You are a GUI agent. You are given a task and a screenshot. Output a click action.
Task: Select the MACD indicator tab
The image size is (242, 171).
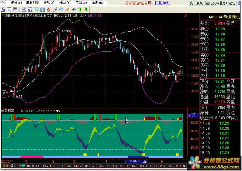click(30, 166)
